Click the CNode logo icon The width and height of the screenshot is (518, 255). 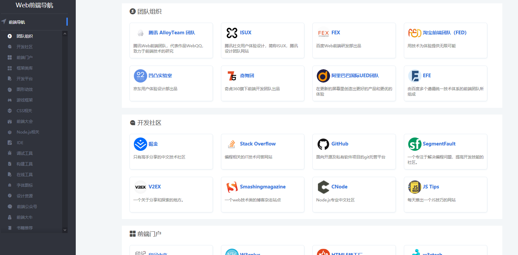click(x=323, y=187)
